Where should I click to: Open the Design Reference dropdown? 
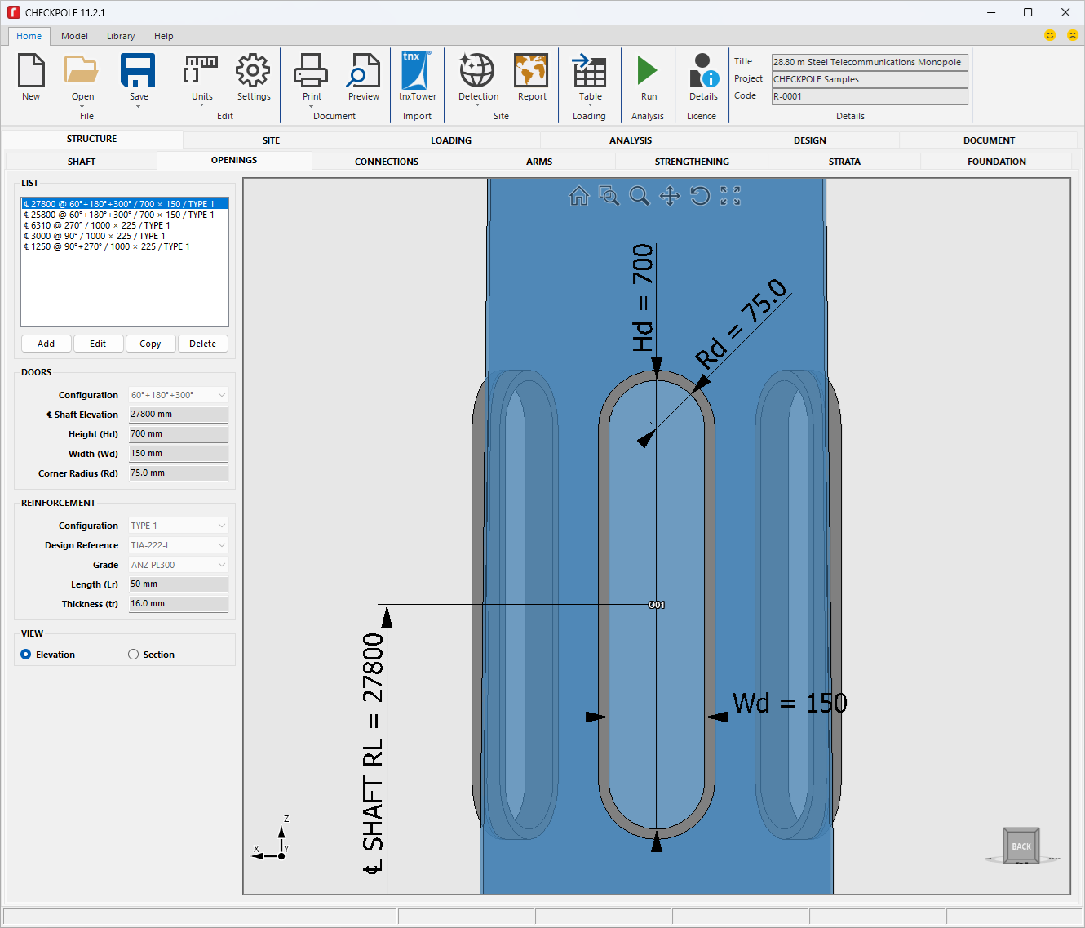pos(221,545)
